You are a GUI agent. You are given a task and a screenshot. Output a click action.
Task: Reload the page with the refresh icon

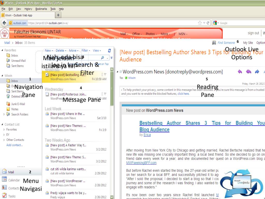click(x=208, y=23)
